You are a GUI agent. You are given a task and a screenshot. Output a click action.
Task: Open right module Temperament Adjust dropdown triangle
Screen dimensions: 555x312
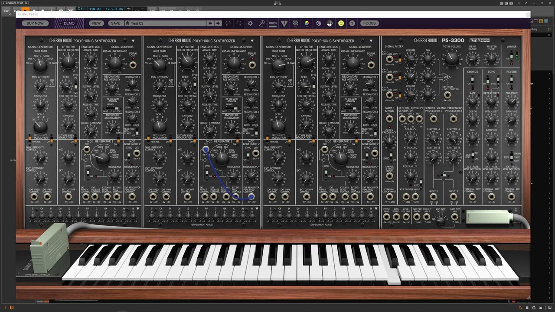click(375, 208)
